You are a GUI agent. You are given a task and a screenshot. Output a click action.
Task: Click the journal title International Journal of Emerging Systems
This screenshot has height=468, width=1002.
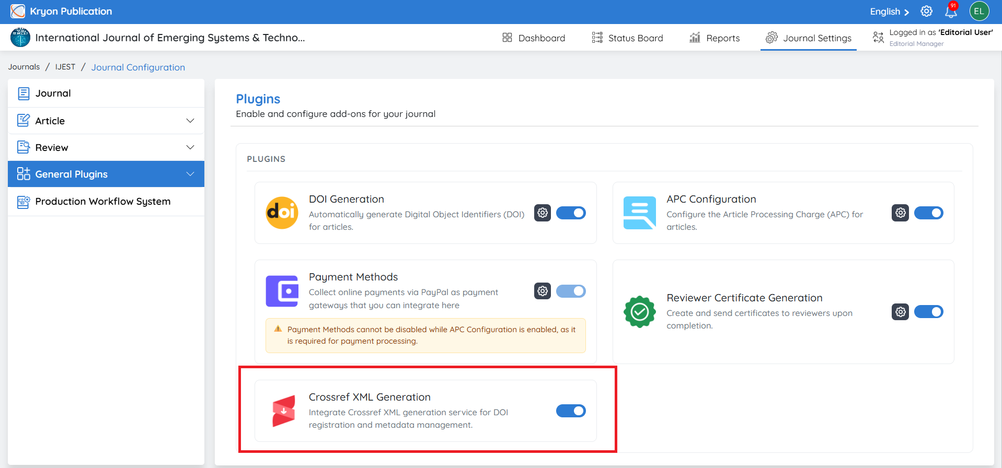[x=170, y=38]
